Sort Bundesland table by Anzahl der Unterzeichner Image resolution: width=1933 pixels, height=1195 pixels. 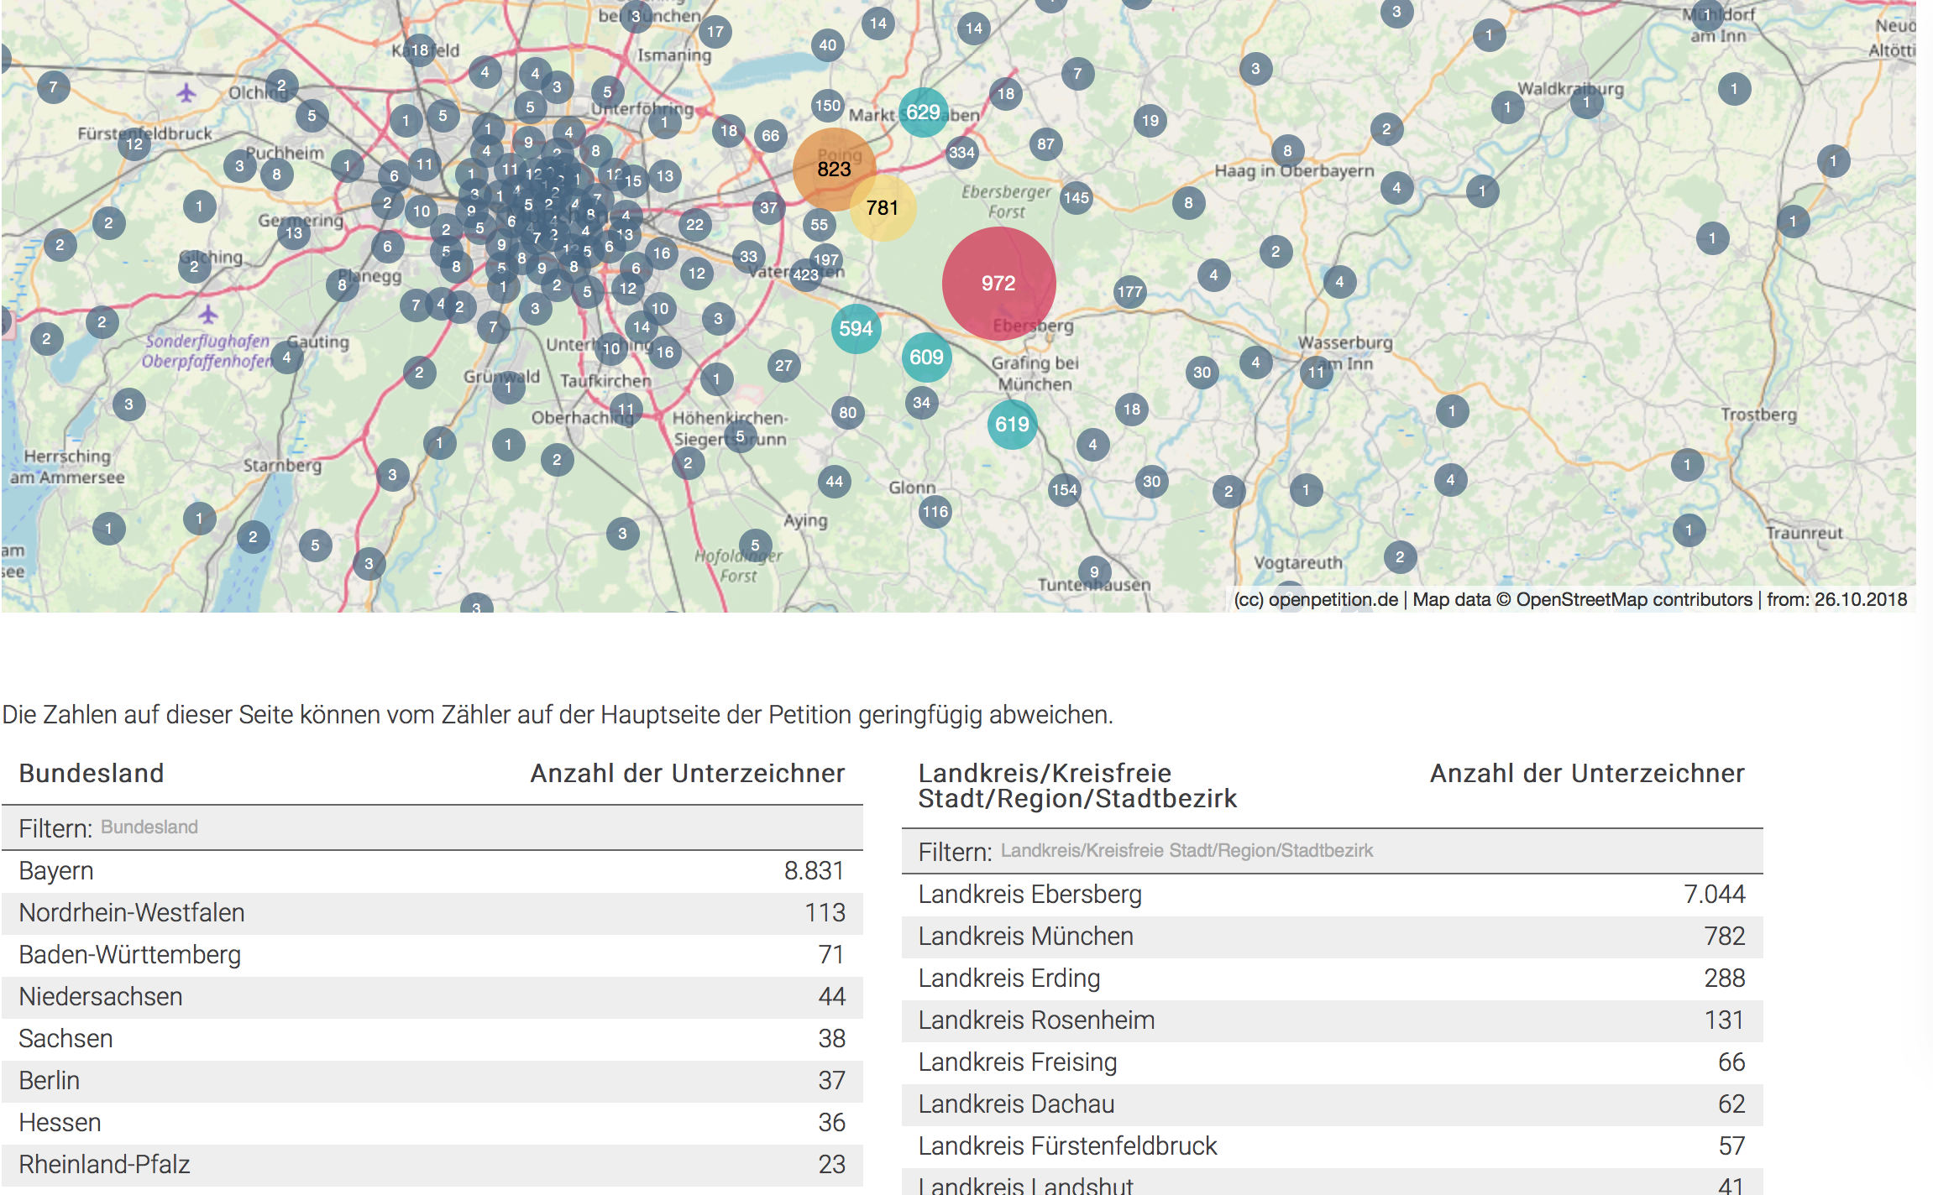point(687,773)
